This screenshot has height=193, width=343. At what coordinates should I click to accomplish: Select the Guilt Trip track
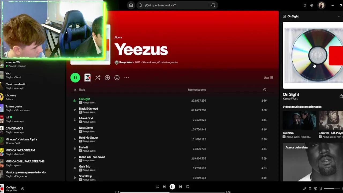click(x=173, y=168)
